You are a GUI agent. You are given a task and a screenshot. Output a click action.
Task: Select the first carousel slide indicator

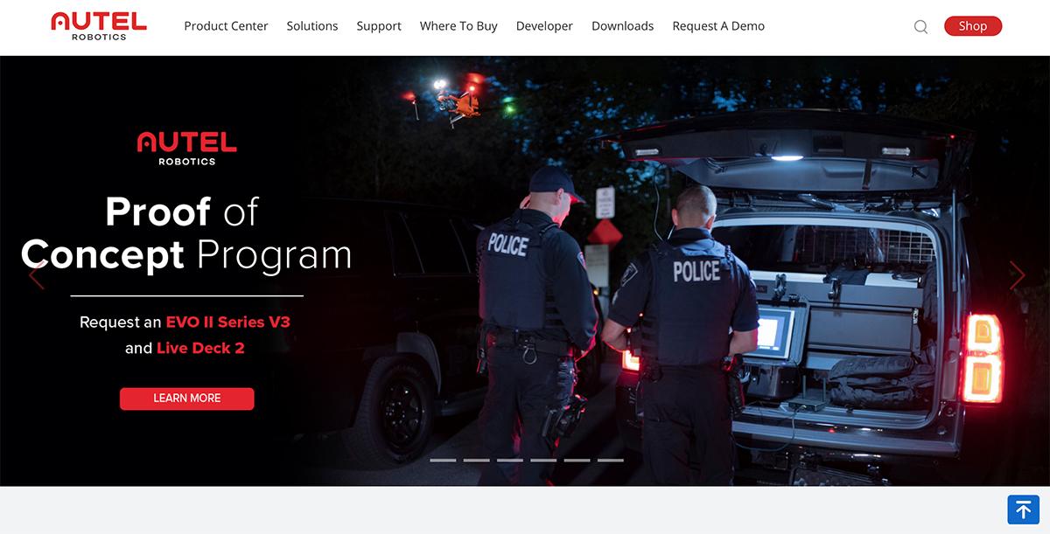pos(444,460)
